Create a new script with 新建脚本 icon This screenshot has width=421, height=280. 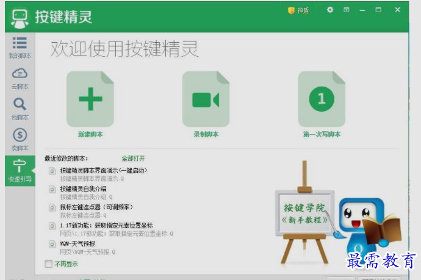(x=90, y=99)
